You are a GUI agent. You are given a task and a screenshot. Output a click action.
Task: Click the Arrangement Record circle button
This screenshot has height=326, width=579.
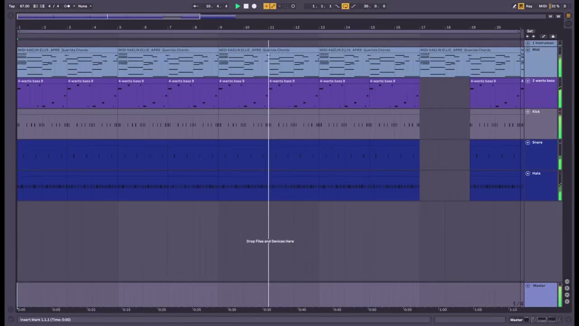tap(254, 6)
